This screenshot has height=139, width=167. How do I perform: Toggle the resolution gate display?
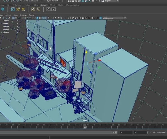(x=19, y=18)
